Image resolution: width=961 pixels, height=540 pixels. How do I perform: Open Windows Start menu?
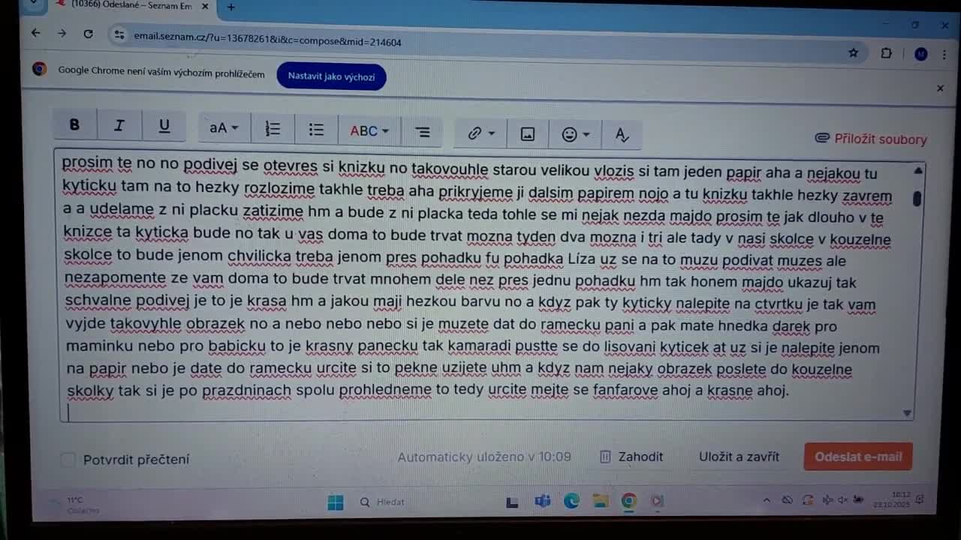336,502
